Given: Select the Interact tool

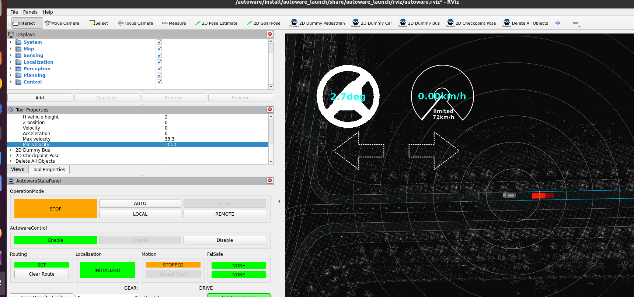Looking at the screenshot, I should point(27,23).
